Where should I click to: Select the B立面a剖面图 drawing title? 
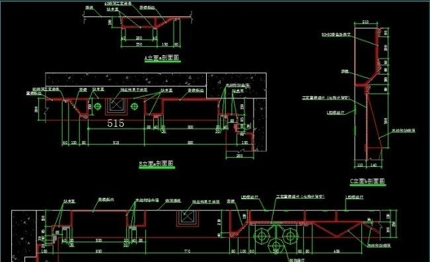tap(157, 164)
